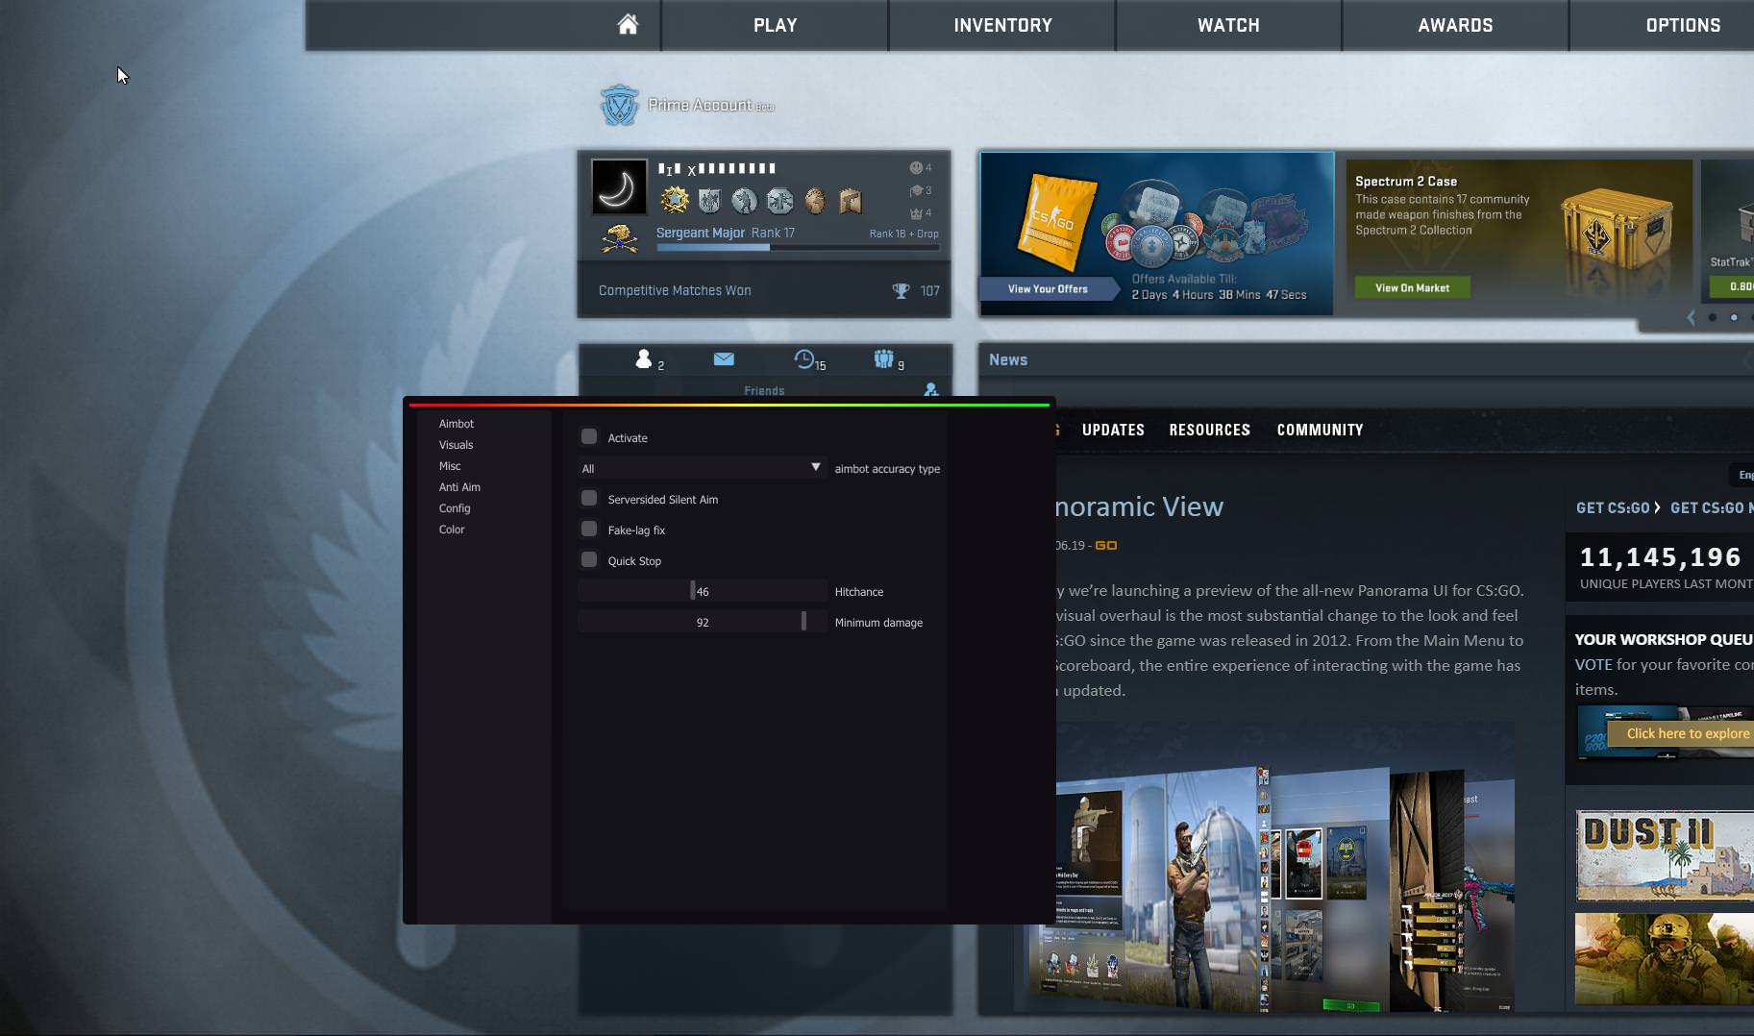Click the yellow CS:GO sticker capsule image

pos(1056,223)
